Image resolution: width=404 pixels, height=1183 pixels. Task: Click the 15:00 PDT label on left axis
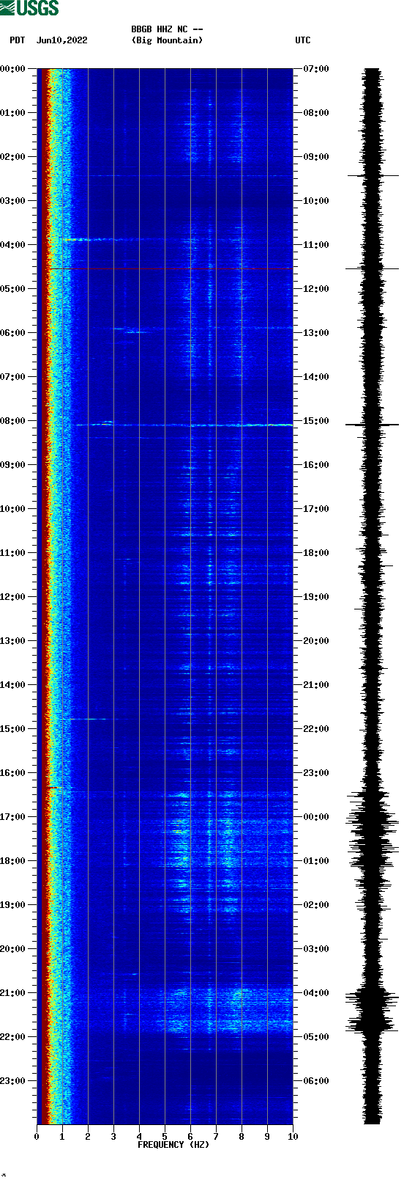click(13, 729)
